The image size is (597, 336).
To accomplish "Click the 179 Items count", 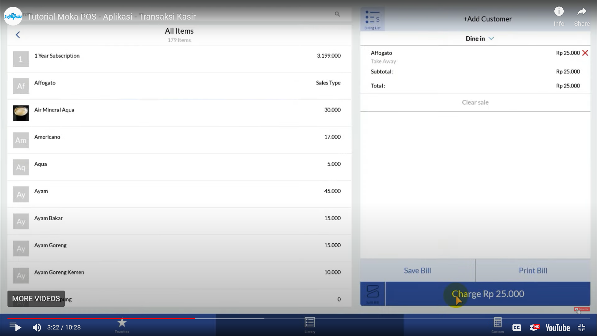I will [179, 40].
